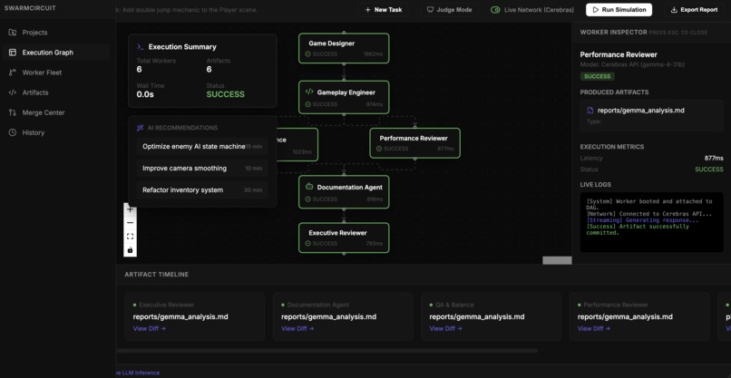
Task: Toggle the canvas interactivity lock icon
Action: click(130, 250)
